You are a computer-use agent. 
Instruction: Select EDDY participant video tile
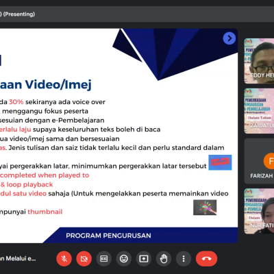(259, 61)
